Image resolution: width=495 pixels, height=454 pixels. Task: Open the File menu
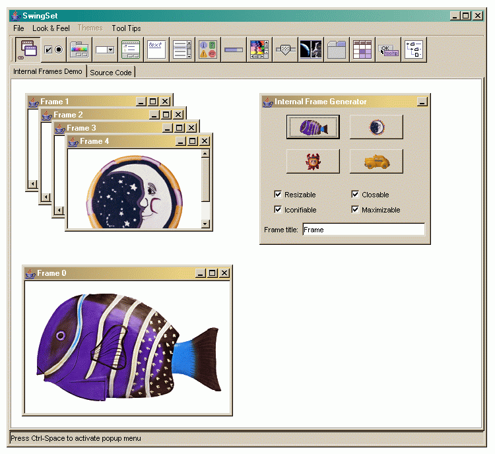(x=18, y=28)
